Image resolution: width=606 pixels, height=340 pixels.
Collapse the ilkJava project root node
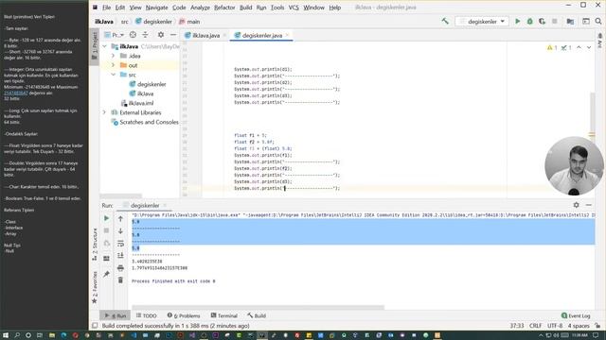tap(104, 46)
